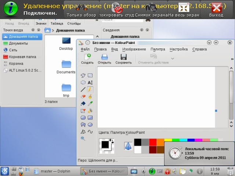Select the Curve tool
Viewport: 235px width, 176px height.
(90, 132)
